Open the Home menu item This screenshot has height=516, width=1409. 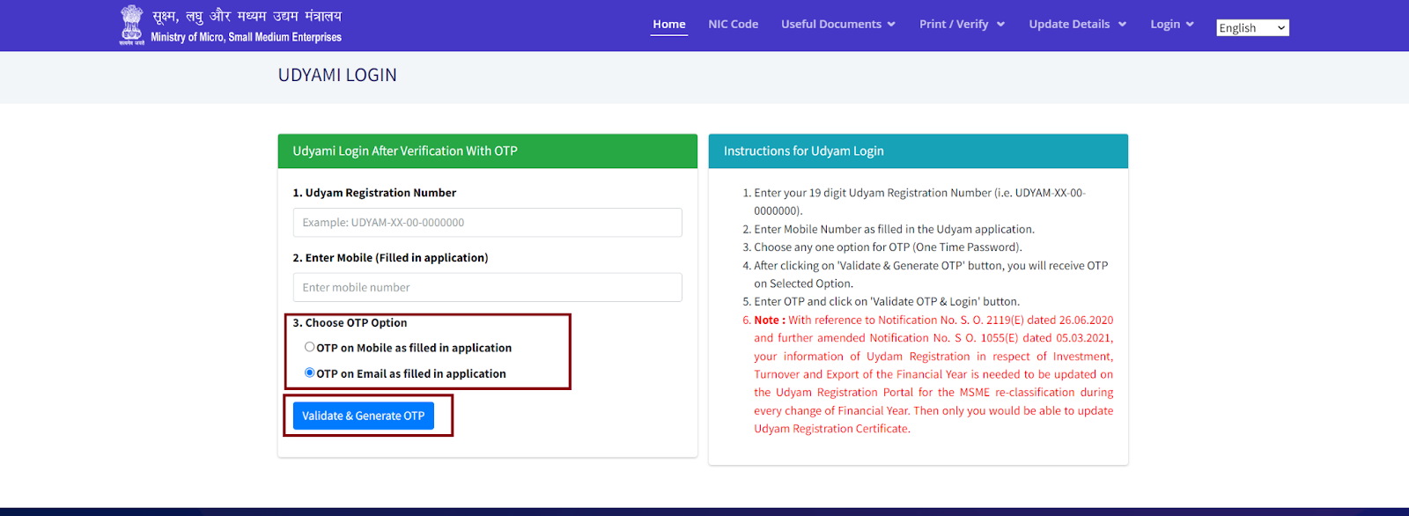(x=669, y=25)
